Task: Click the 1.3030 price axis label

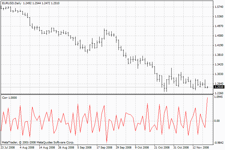Action: tap(218, 74)
